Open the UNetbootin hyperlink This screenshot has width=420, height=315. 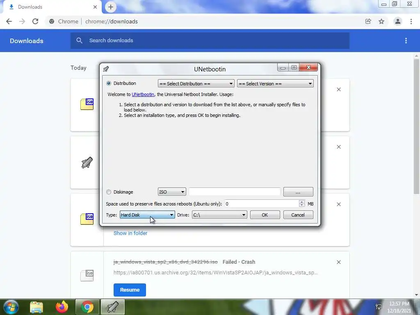pyautogui.click(x=143, y=94)
